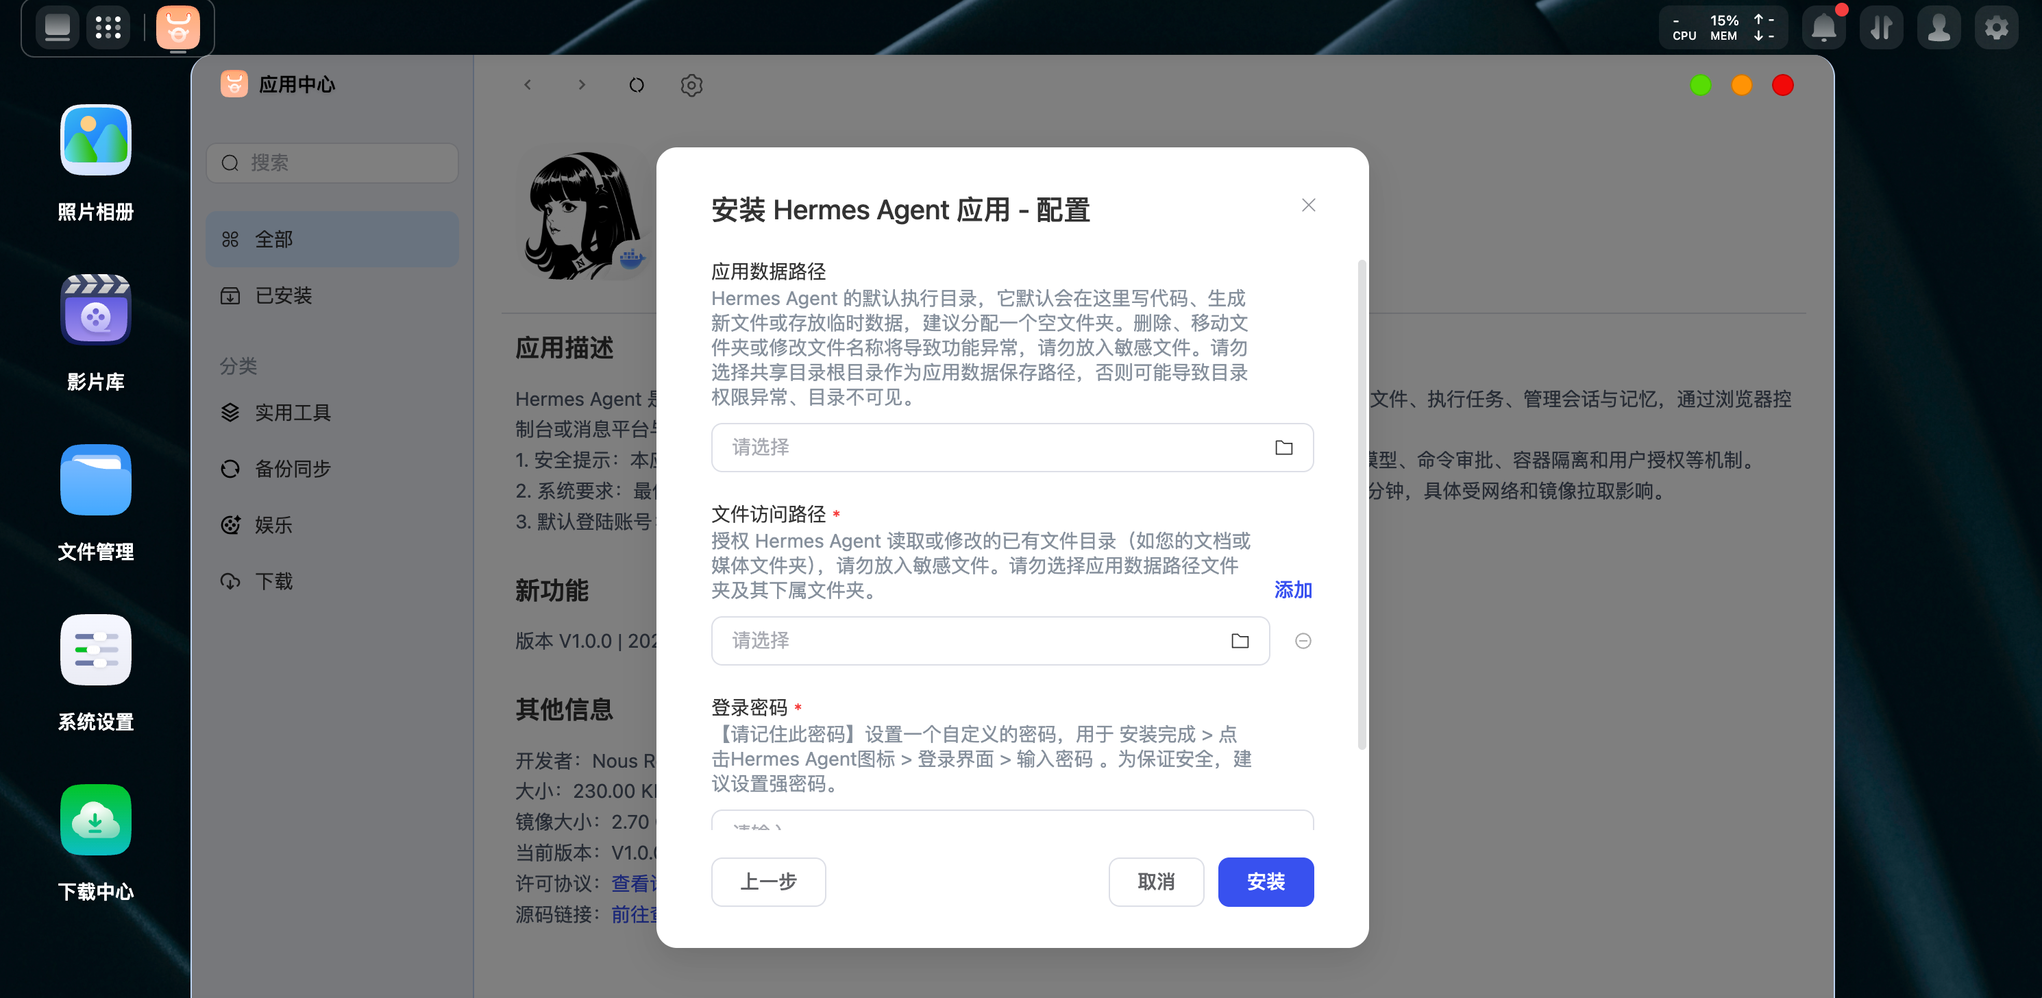Viewport: 2042px width, 998px height.
Task: Click the 其他信息 heading text
Action: (x=565, y=709)
